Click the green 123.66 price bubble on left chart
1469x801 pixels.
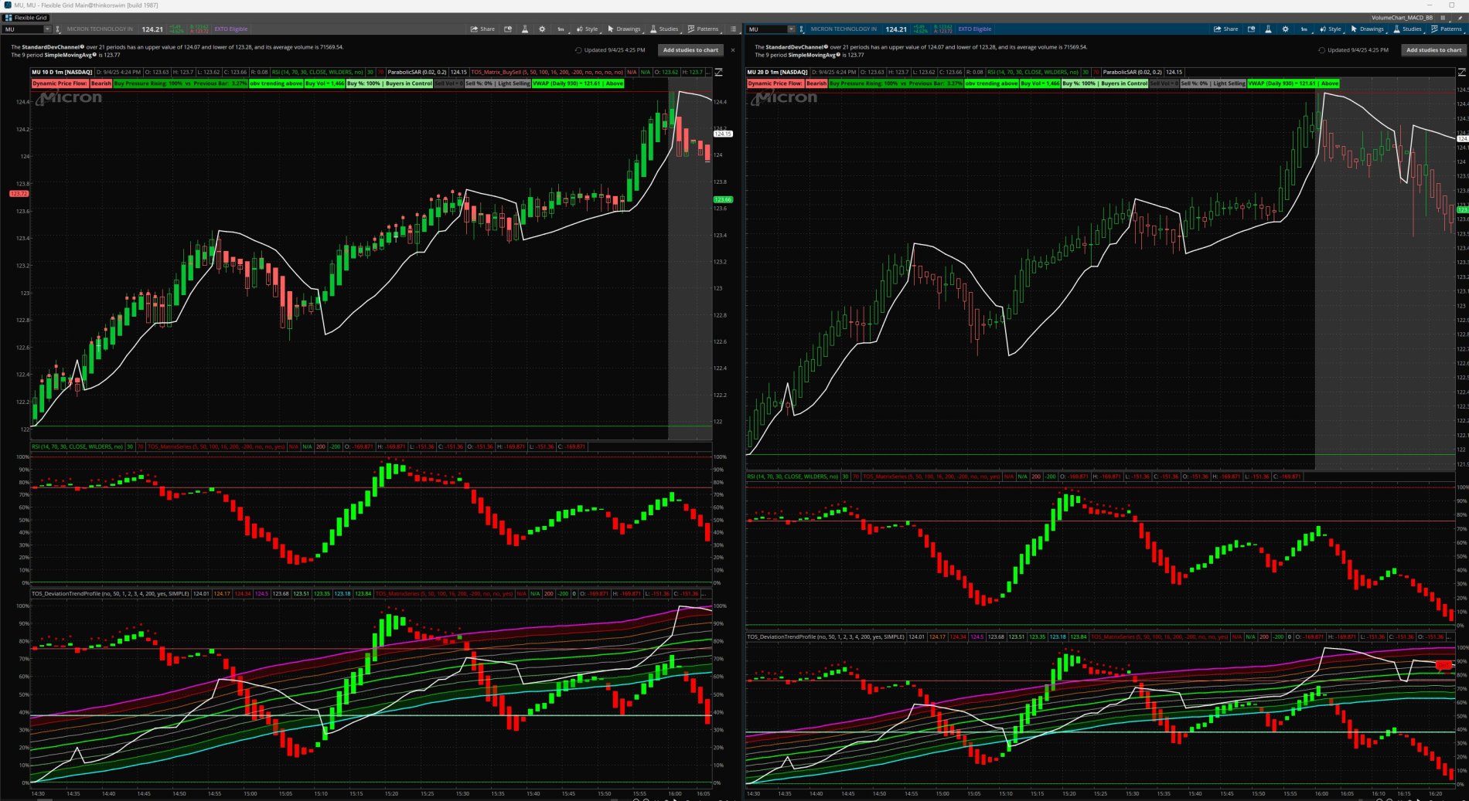[723, 199]
